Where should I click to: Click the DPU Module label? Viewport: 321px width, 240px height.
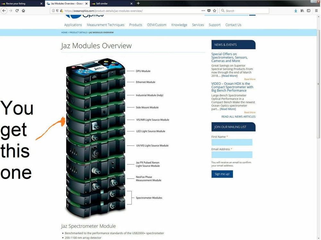pos(143,71)
